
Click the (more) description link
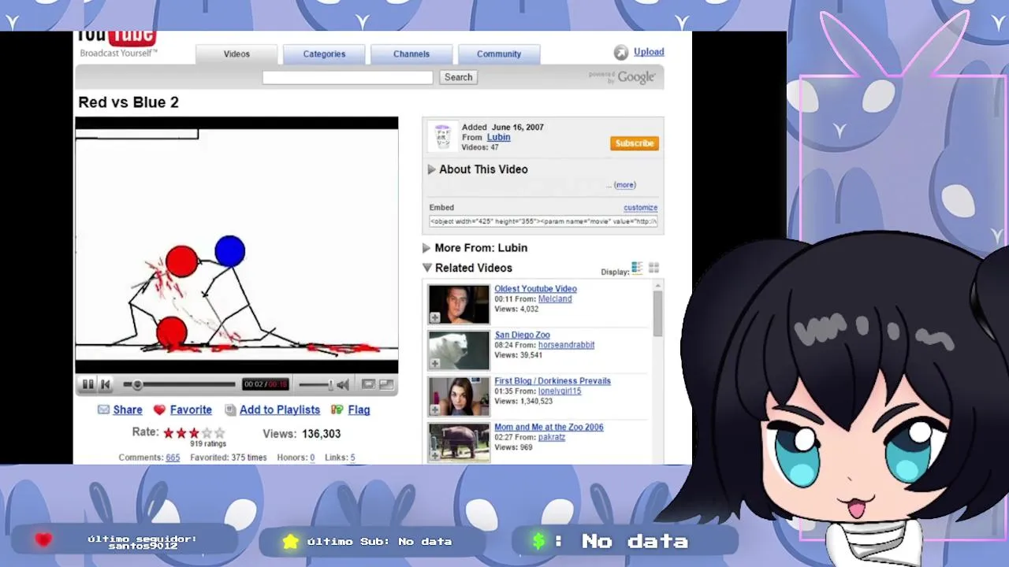[x=624, y=185]
